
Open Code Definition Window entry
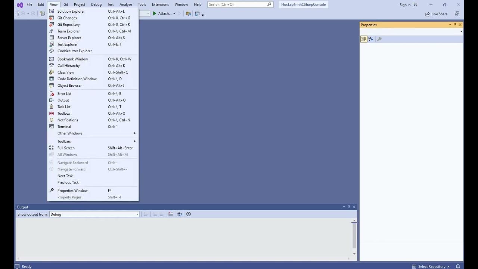[x=93, y=79]
